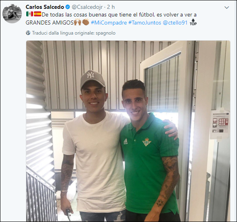
Task: Click the Carlos Salcedo display name
Action: click(x=45, y=7)
